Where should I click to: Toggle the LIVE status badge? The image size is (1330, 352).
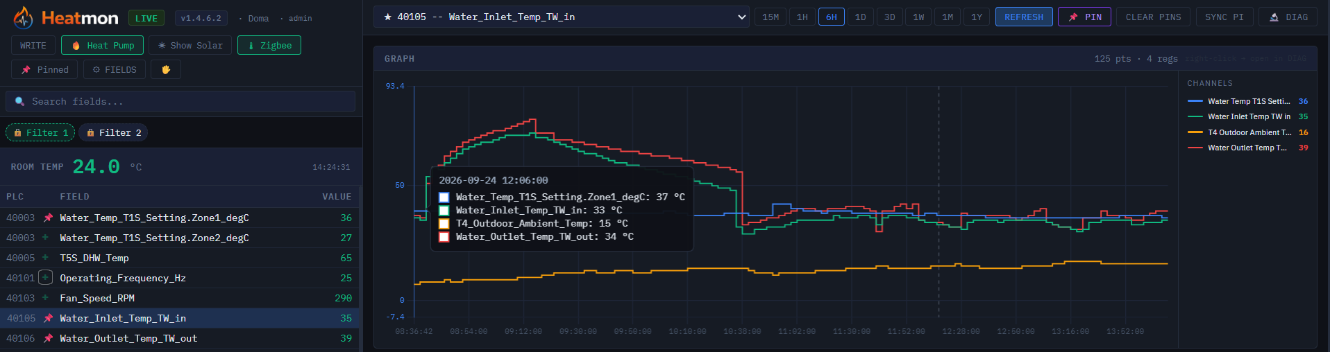coord(146,18)
